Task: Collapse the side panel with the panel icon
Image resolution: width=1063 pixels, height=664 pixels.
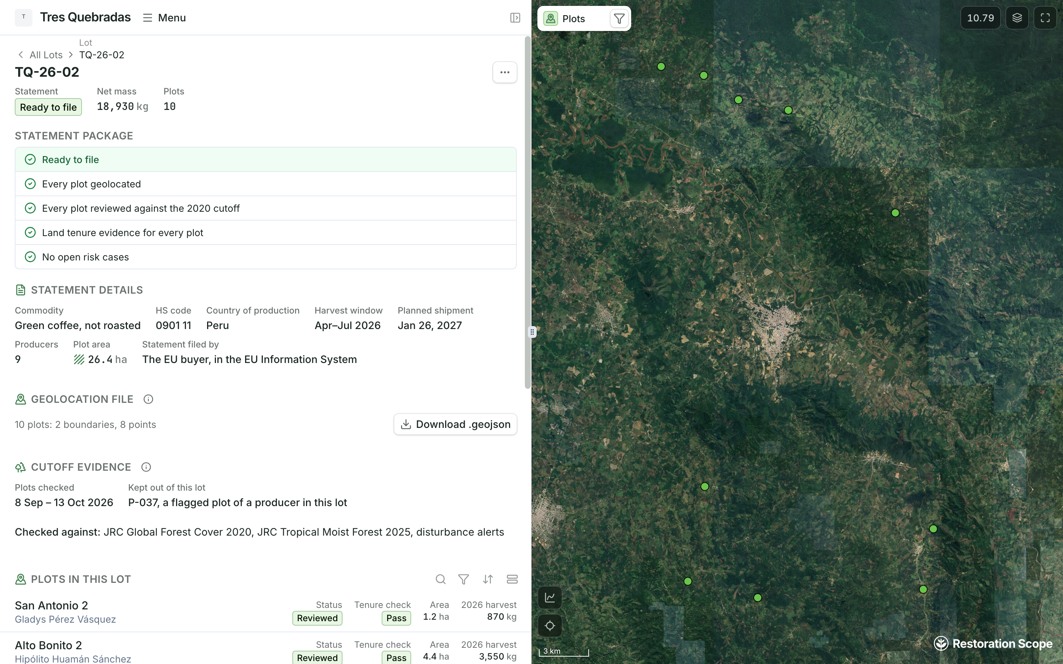Action: [515, 18]
